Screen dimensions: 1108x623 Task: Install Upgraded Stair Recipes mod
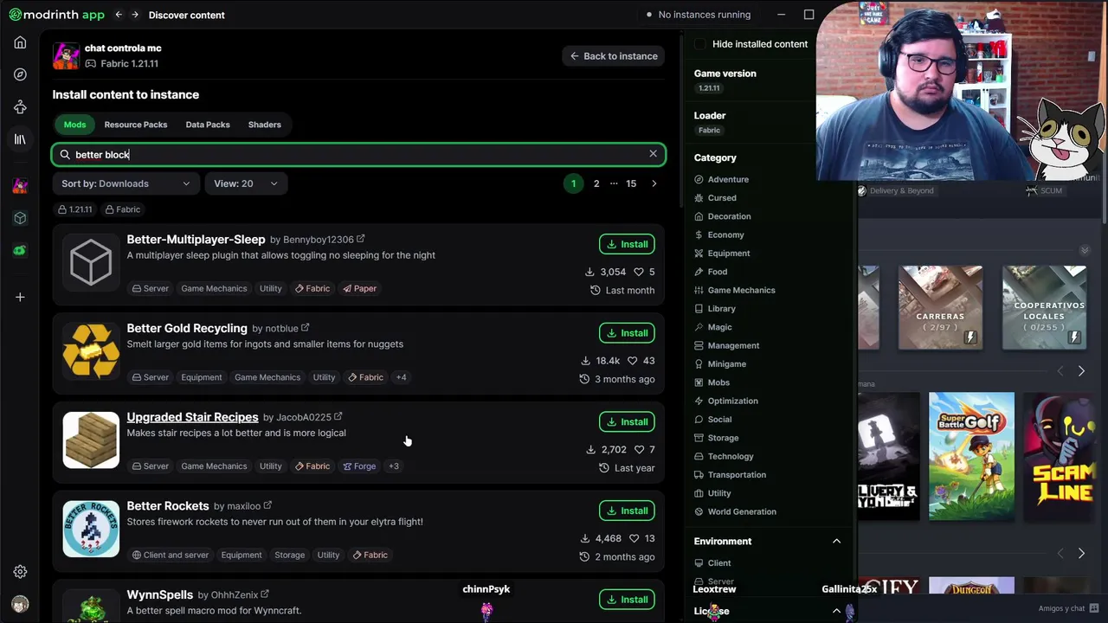click(x=627, y=422)
